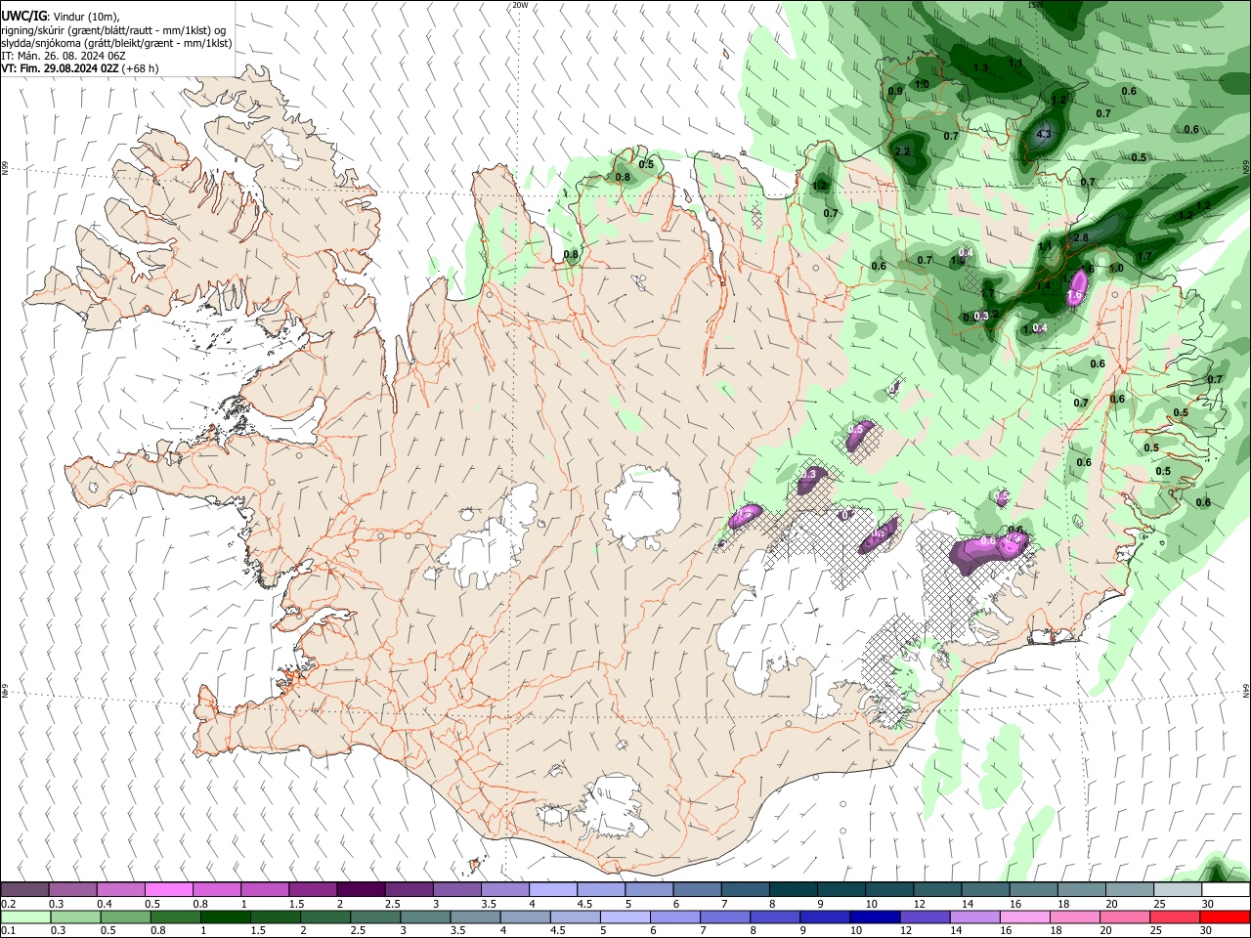Click the Hofsjökull white glacier in central Iceland
This screenshot has height=938, width=1251.
click(642, 506)
